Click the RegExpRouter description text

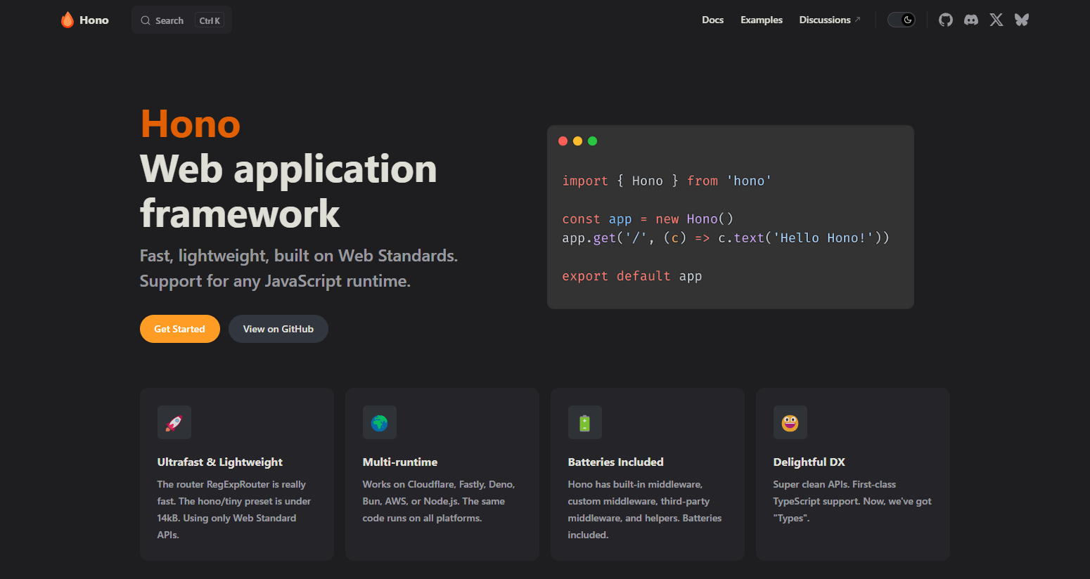coord(234,509)
